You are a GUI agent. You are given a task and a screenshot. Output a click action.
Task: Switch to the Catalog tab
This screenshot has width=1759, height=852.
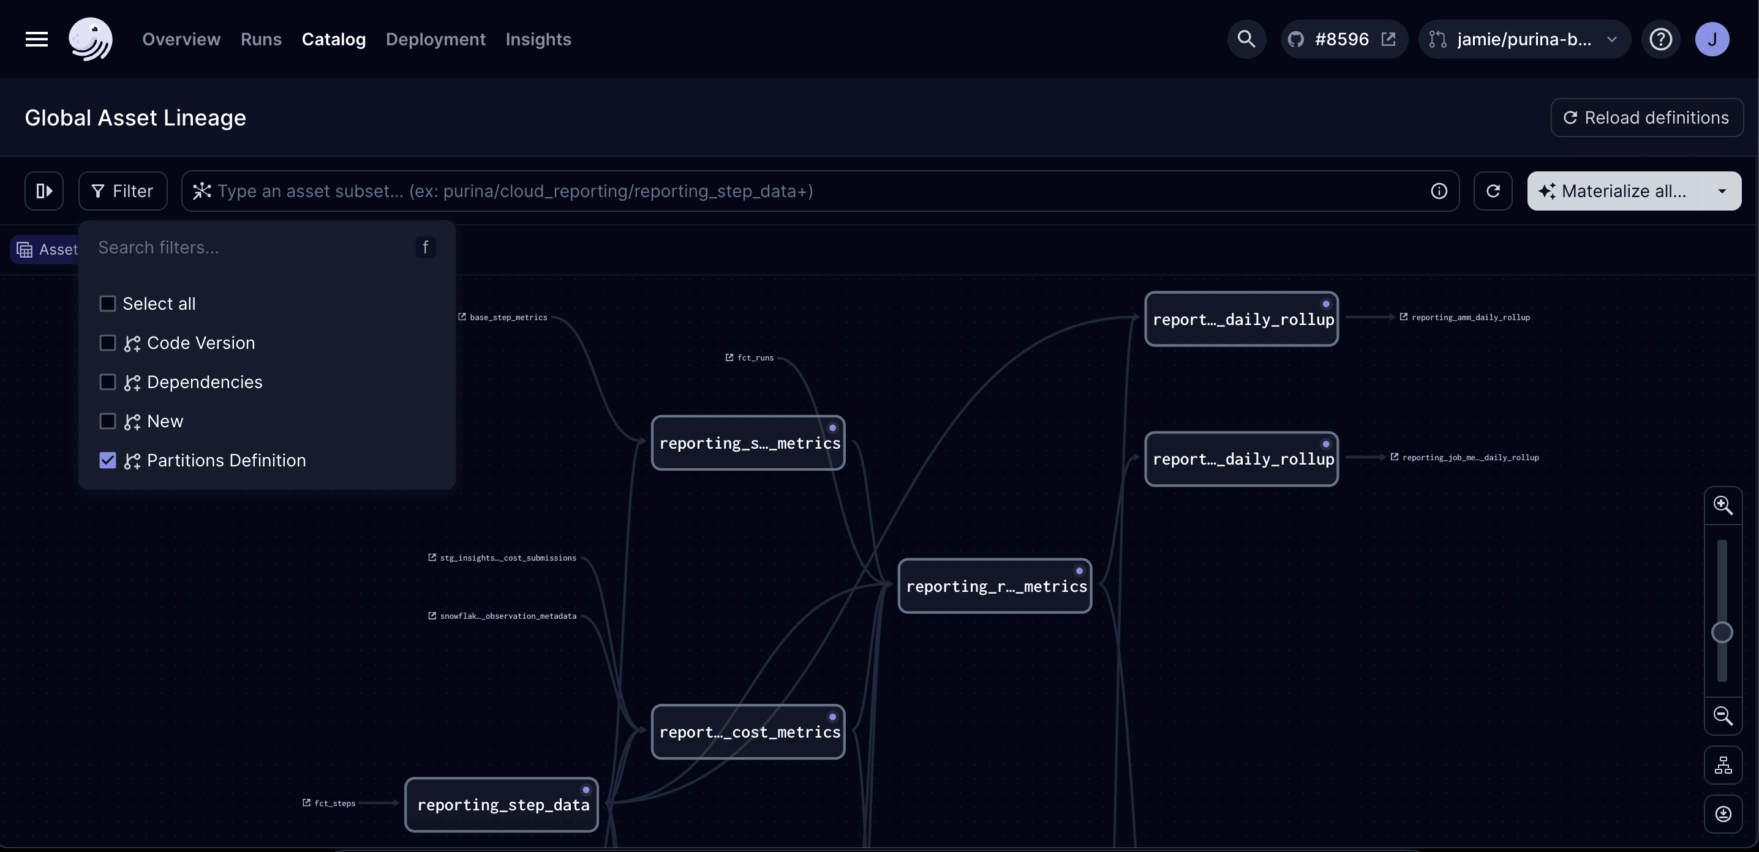coord(333,40)
